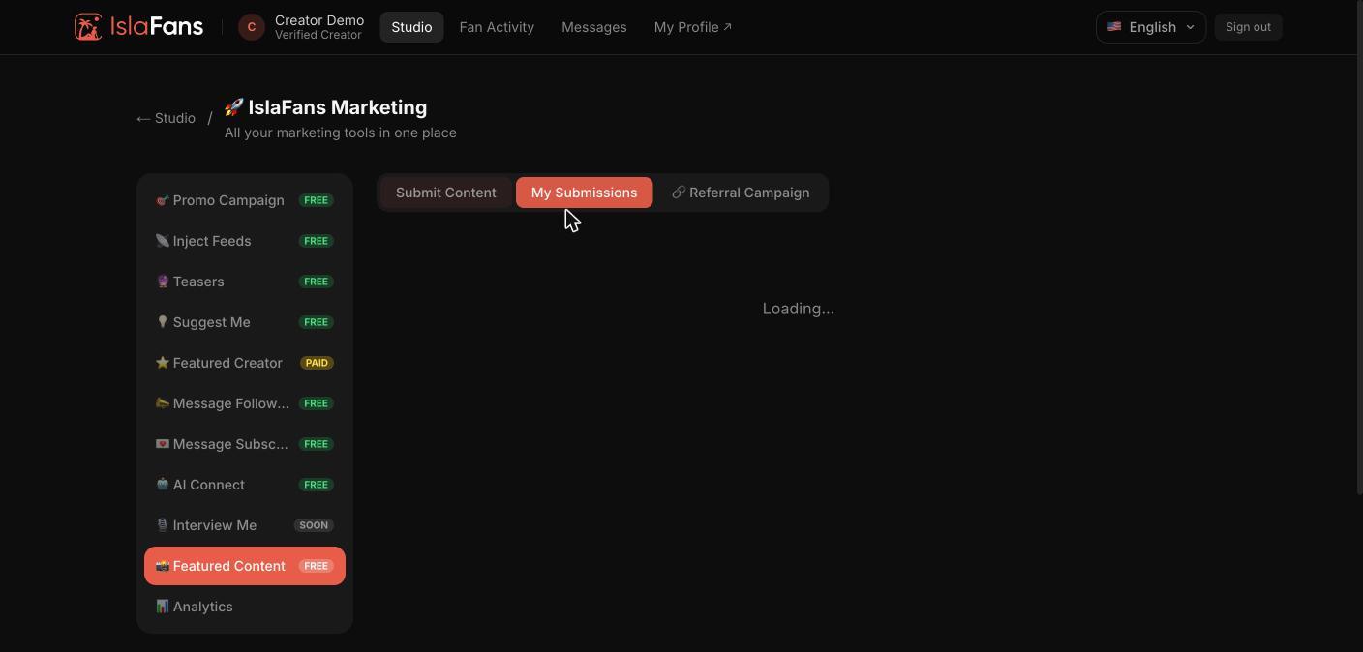Click the Teasers crystal ball icon
1363x652 pixels.
tap(163, 282)
